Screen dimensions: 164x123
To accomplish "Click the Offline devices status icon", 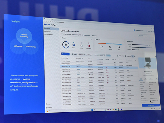I will pyautogui.click(x=81, y=43).
